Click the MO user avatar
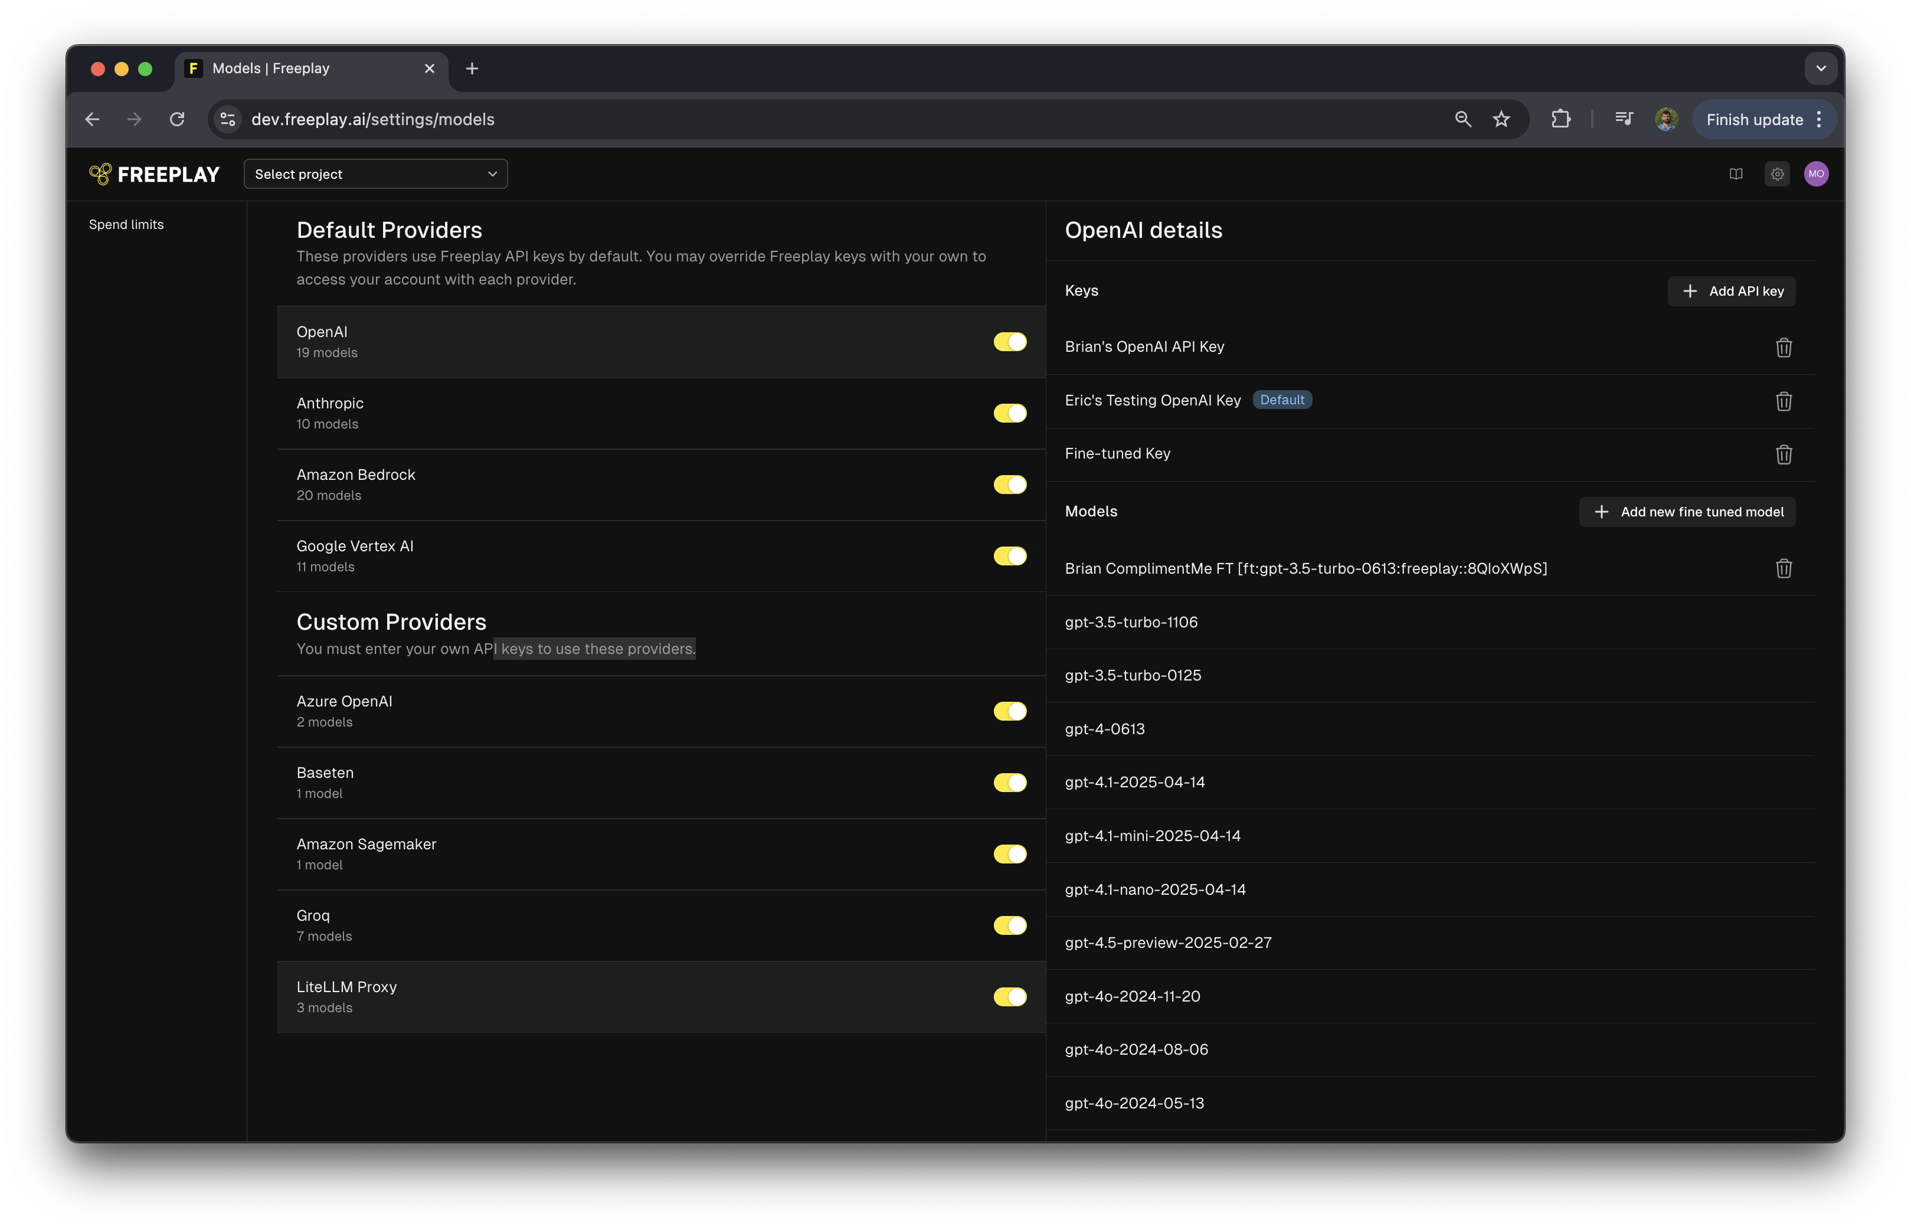The image size is (1911, 1230). 1816,174
